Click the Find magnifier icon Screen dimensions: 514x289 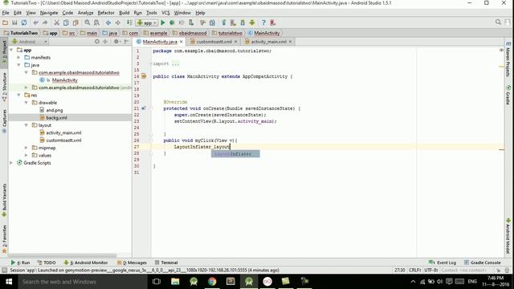[88, 22]
